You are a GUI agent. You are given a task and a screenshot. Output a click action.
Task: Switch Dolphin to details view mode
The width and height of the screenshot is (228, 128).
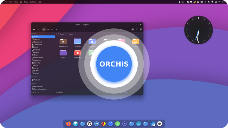point(52,30)
